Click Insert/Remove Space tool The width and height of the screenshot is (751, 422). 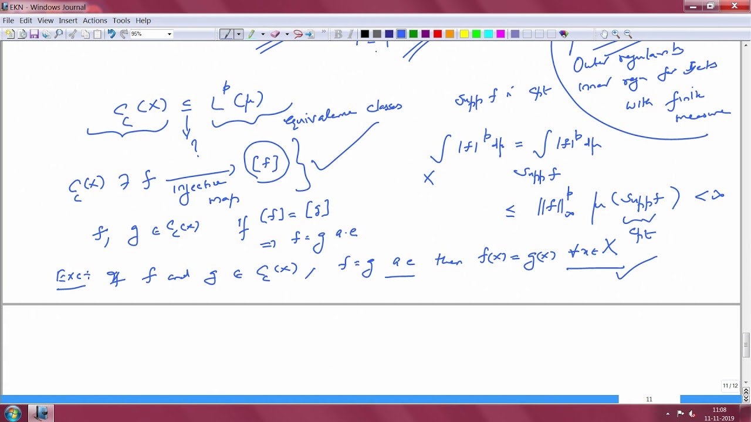pyautogui.click(x=310, y=34)
